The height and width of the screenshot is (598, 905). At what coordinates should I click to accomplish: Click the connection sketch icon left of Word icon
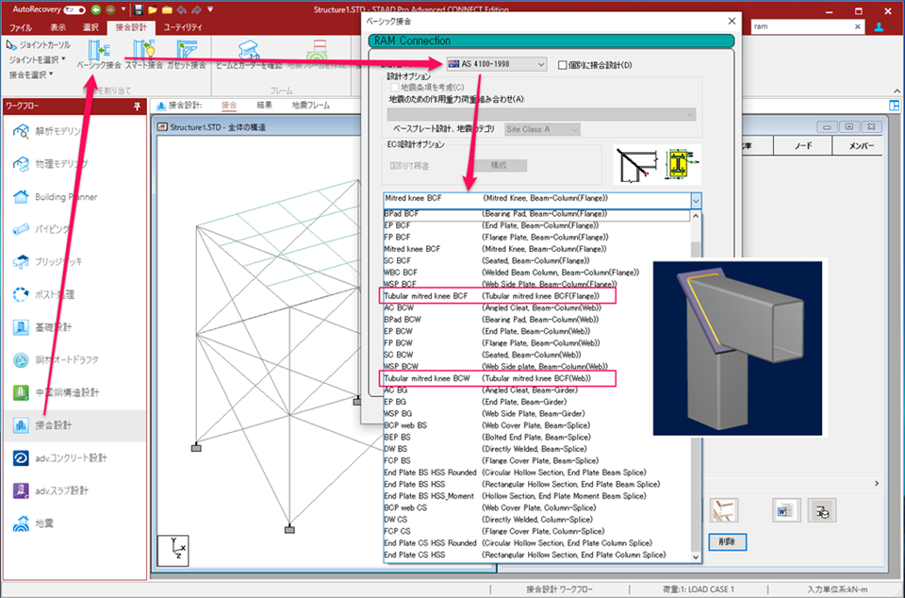coord(724,511)
